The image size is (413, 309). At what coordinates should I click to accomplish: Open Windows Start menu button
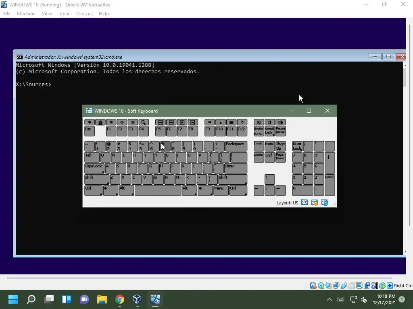(x=13, y=299)
